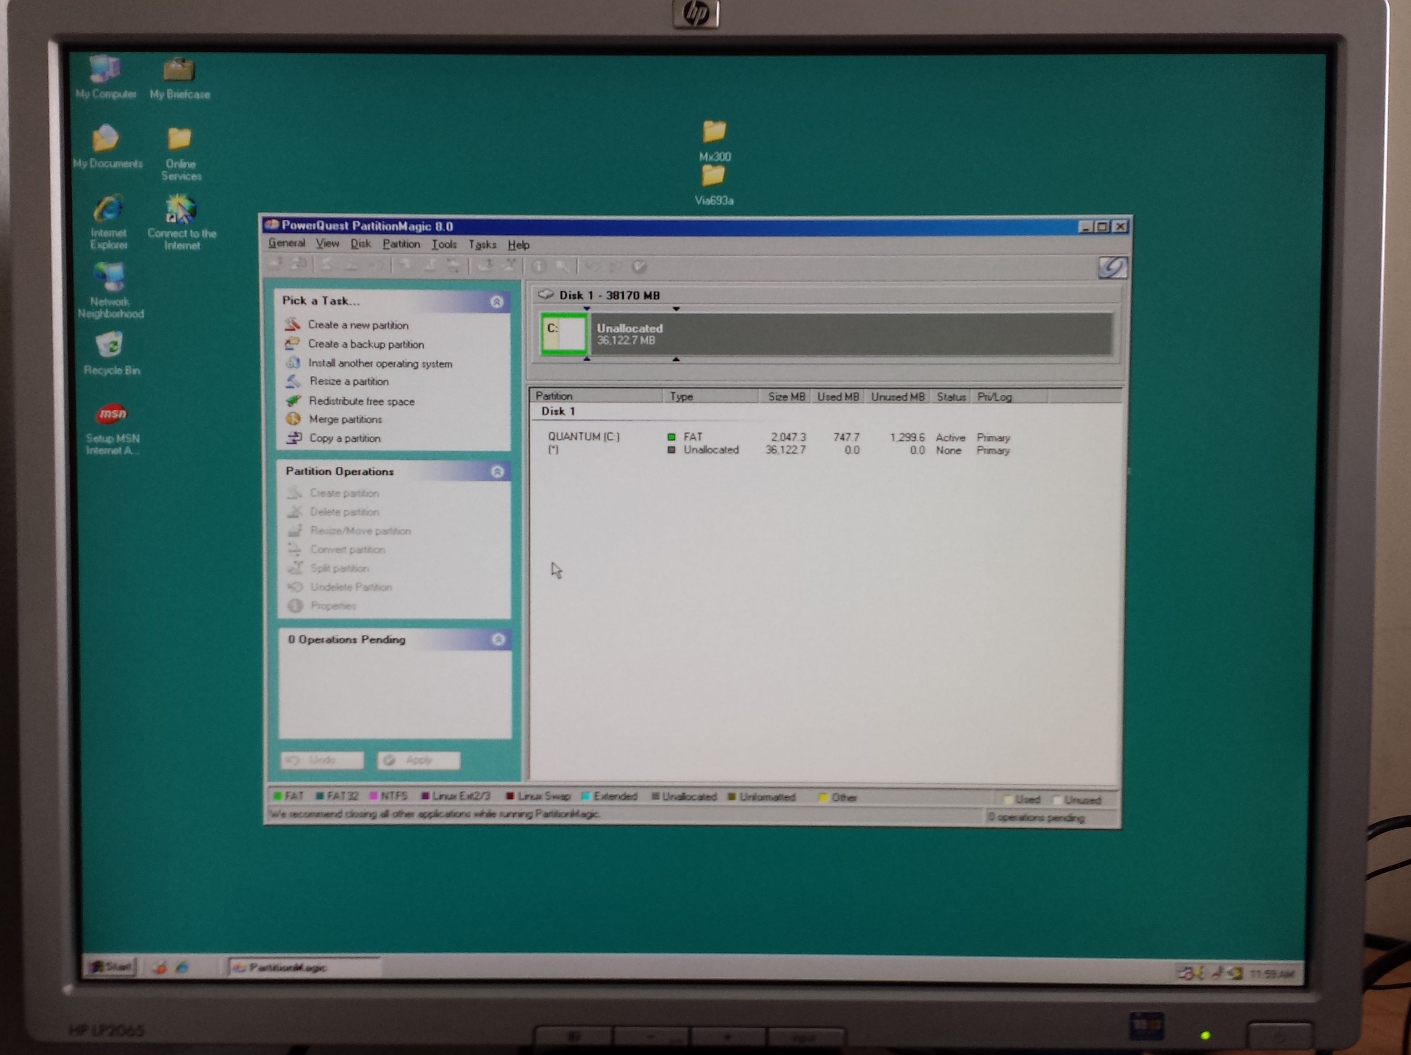Open the Help menu
Screen dimensions: 1411x1055
(x=519, y=245)
